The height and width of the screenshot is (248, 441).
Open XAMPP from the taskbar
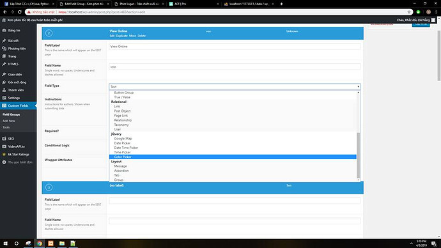pyautogui.click(x=50, y=244)
